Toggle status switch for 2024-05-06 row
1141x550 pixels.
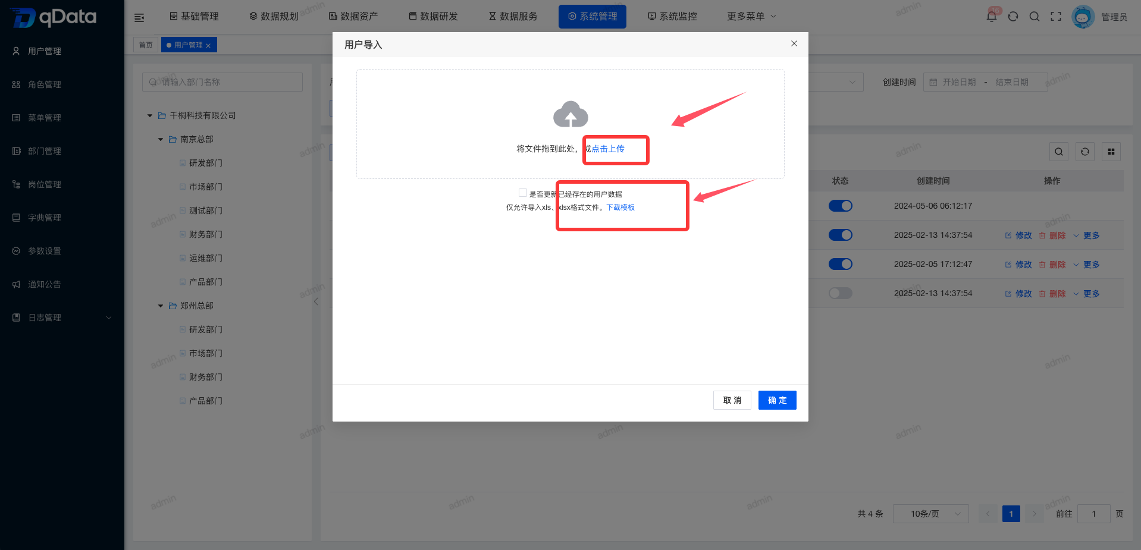point(841,206)
